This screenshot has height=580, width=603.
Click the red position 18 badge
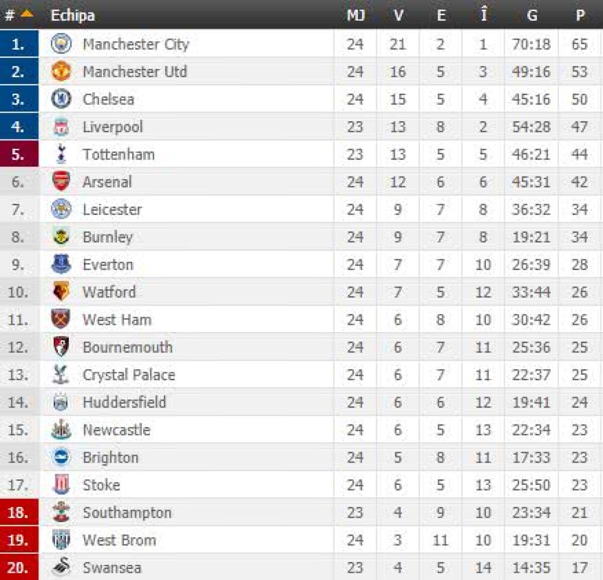19,513
